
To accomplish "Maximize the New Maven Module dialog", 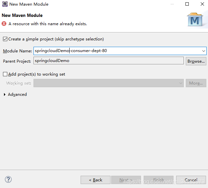I will pyautogui.click(x=187, y=4).
